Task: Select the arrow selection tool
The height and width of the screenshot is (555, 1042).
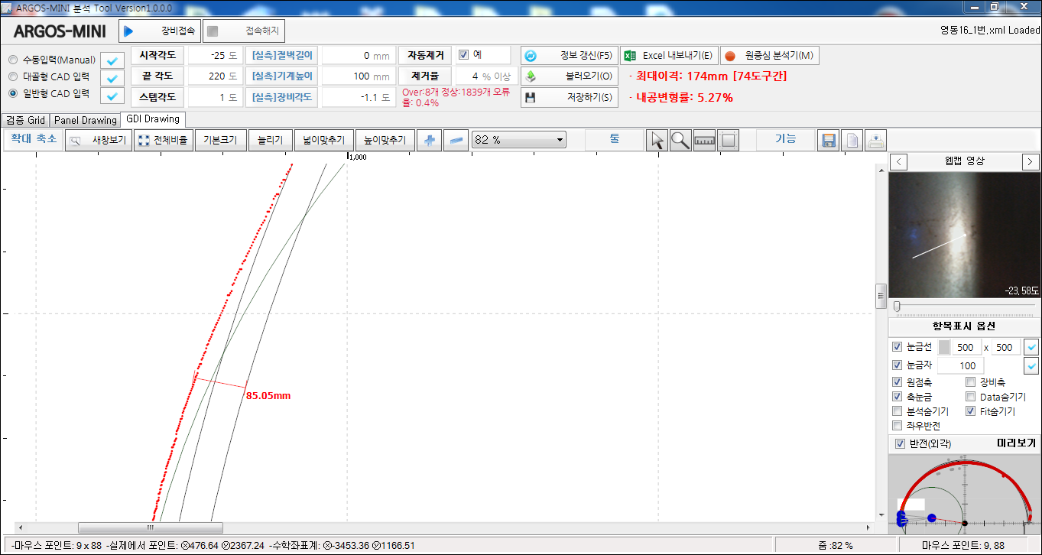Action: pos(656,141)
